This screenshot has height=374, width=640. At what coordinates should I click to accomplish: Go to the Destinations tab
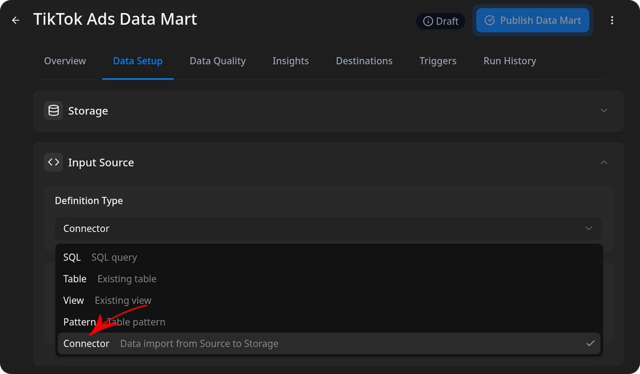pyautogui.click(x=364, y=61)
